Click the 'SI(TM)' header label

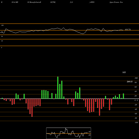(x=53, y=2)
